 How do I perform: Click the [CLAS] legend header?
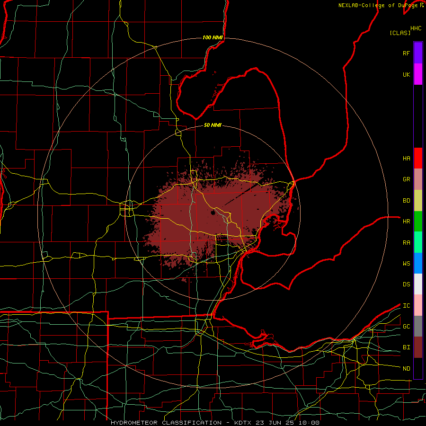tap(400, 33)
